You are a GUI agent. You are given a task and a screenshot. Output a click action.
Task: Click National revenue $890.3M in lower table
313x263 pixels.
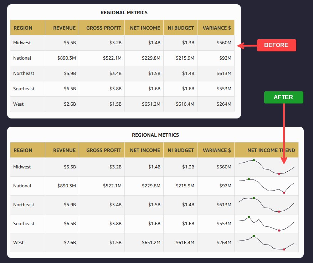pos(67,186)
